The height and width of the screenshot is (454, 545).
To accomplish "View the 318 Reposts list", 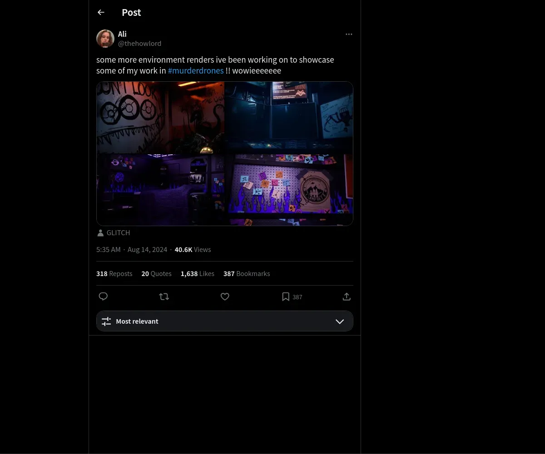I will point(114,273).
